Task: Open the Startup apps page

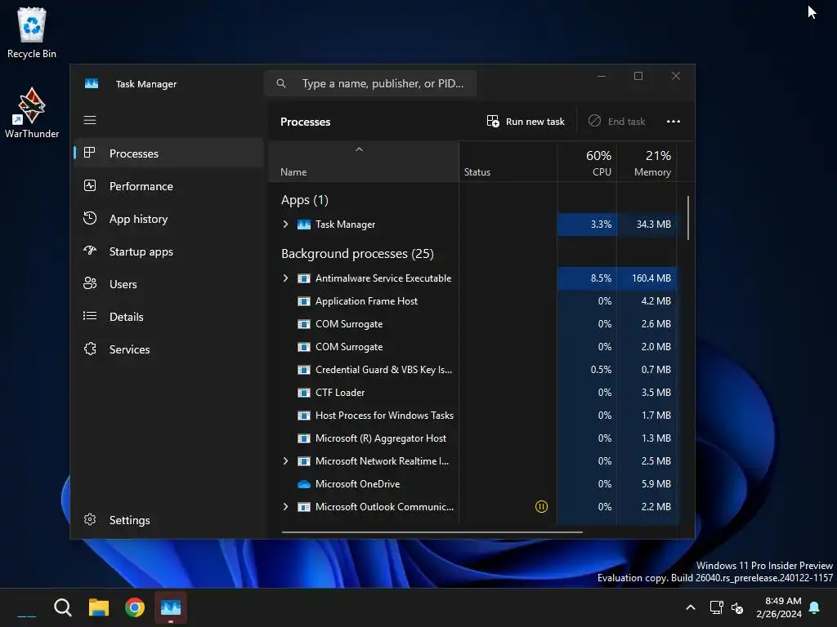Action: pos(168,251)
